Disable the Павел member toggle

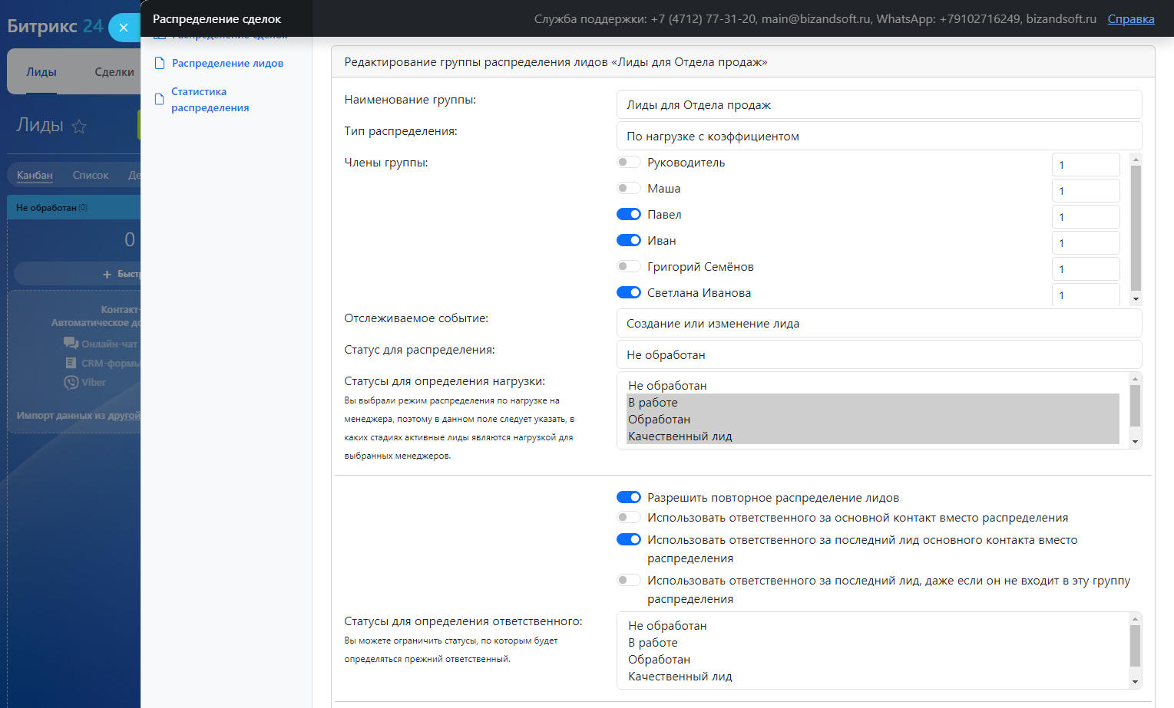coord(628,214)
